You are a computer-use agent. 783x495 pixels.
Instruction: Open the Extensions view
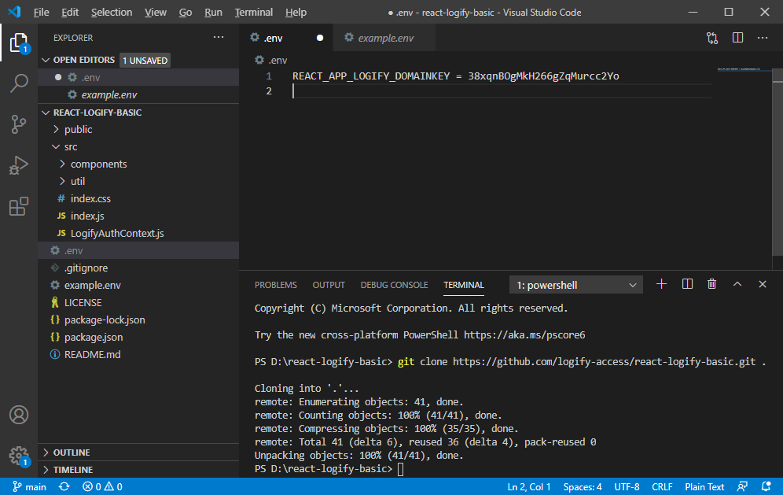[19, 206]
